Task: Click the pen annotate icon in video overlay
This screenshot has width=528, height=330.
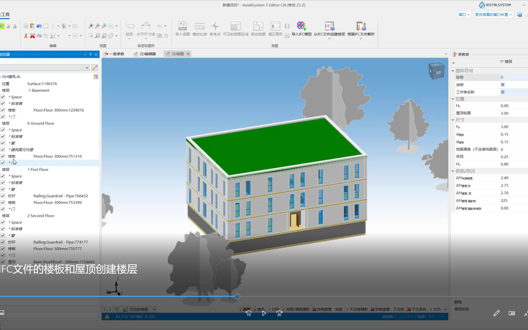Action: pos(497,313)
